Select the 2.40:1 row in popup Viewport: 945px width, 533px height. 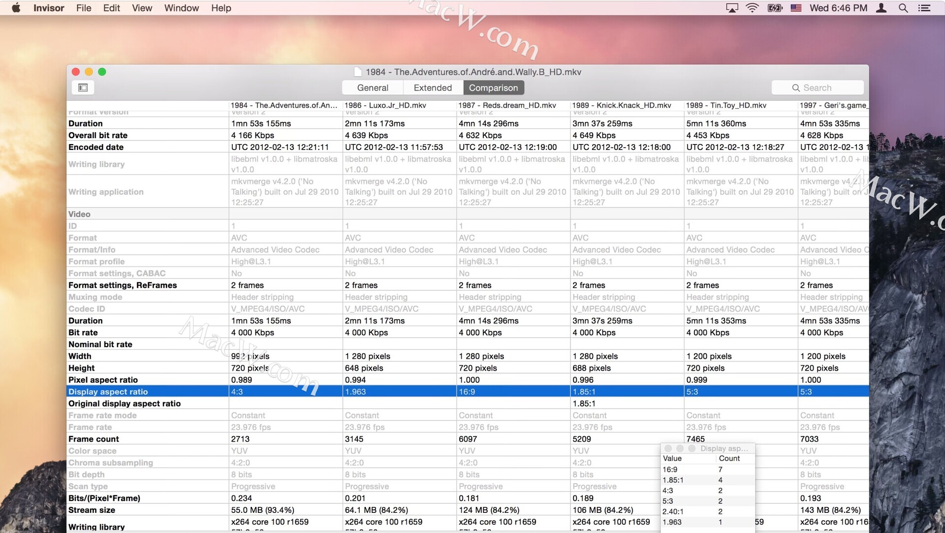click(708, 511)
